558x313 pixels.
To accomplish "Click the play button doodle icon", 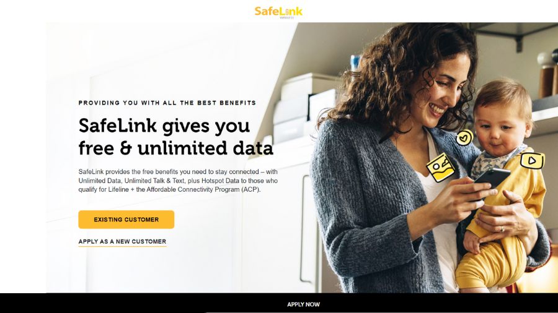I will 532,161.
